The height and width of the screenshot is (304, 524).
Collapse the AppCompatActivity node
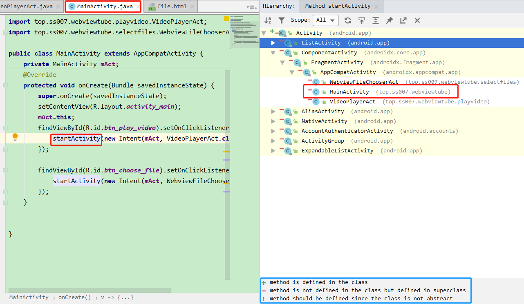click(292, 72)
